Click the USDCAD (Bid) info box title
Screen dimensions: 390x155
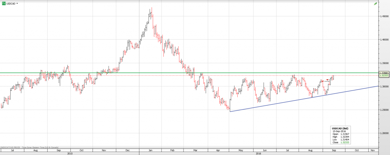coord(340,128)
